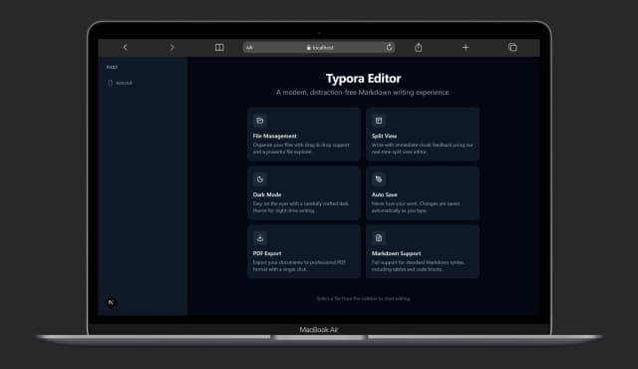638x369 pixels.
Task: Select the Split View card title
Action: pyautogui.click(x=384, y=136)
